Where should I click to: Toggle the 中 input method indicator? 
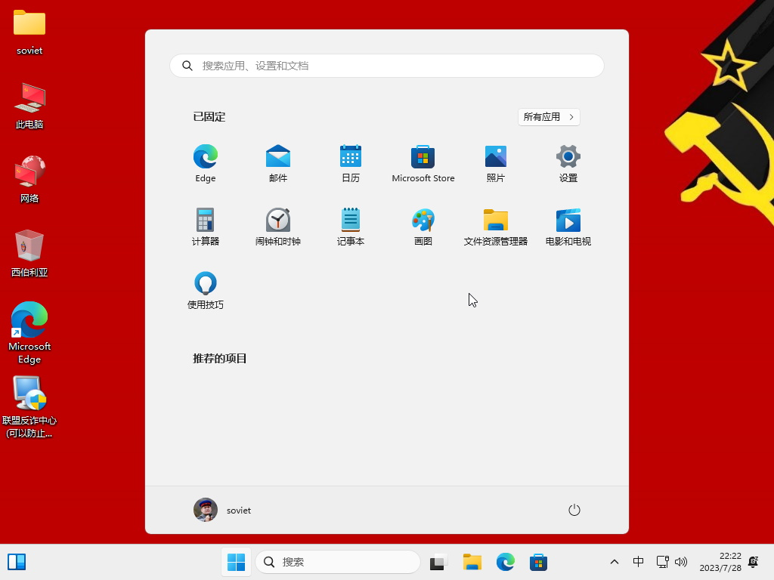click(639, 562)
